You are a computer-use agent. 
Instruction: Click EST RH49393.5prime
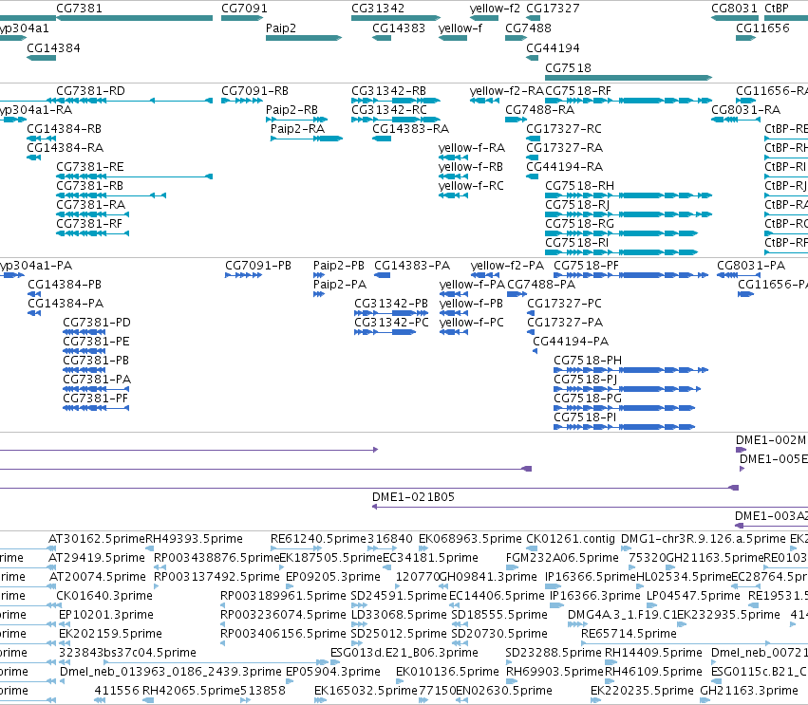[194, 539]
